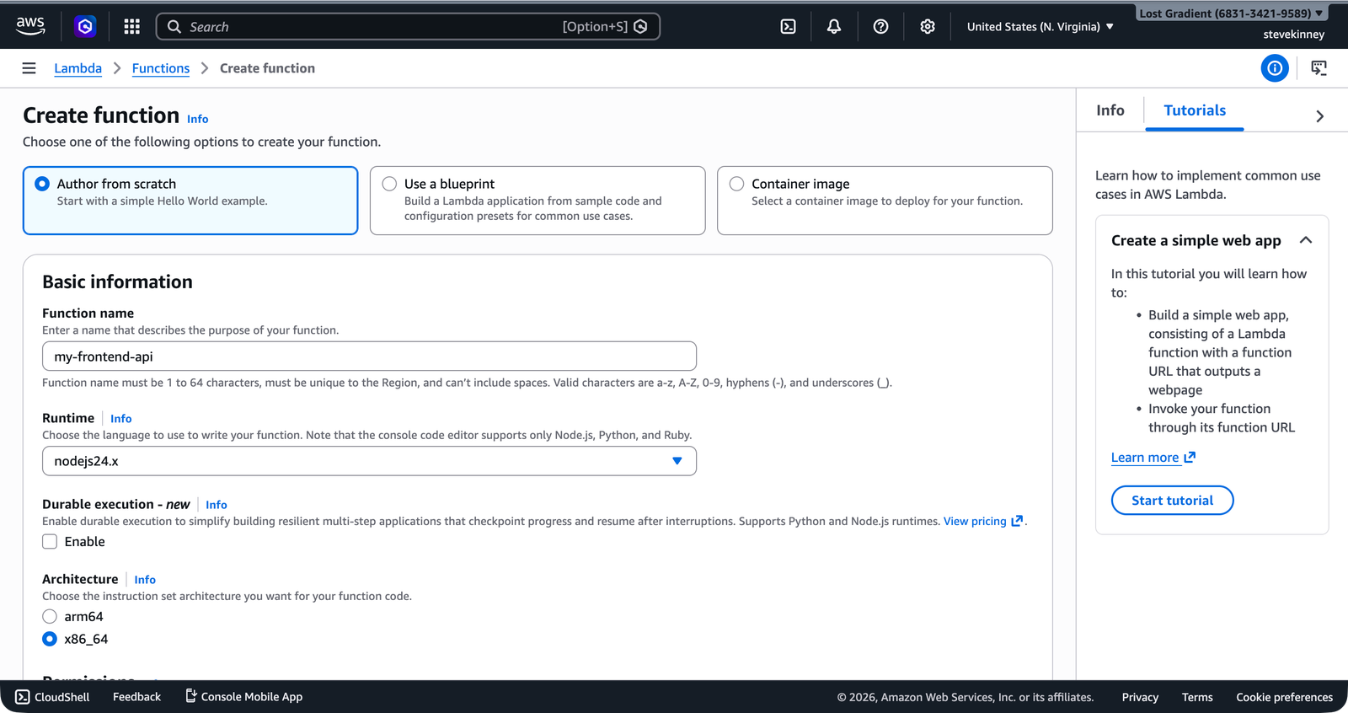This screenshot has height=713, width=1348.
Task: Click Info link next to Durable execution
Action: point(217,505)
